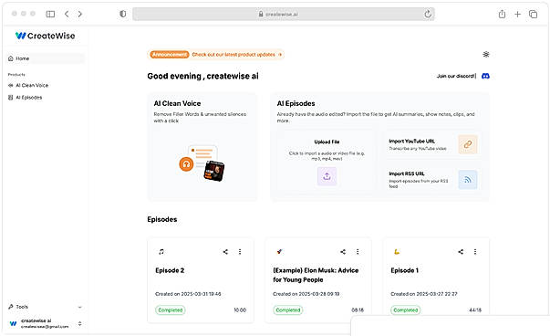The width and height of the screenshot is (550, 336).
Task: Click Created on 2025-03-31 date text
Action: click(188, 294)
